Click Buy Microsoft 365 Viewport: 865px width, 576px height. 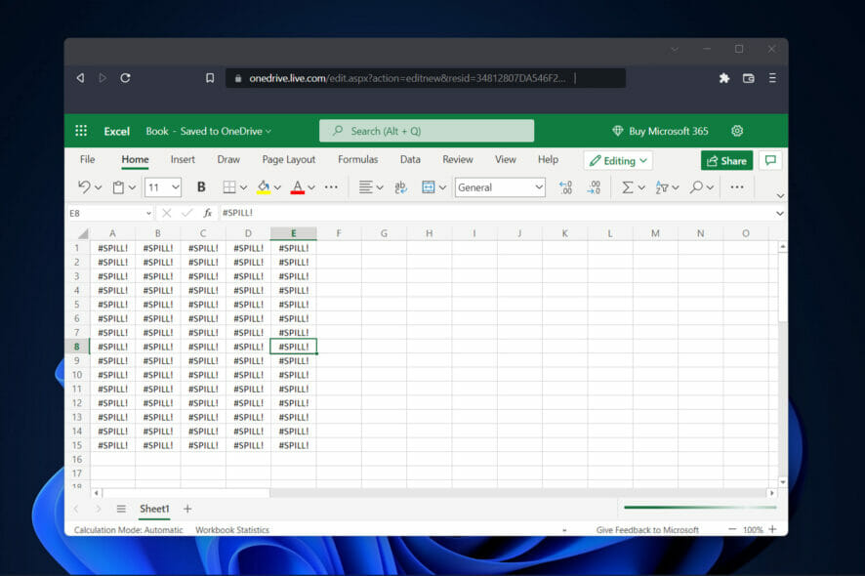[660, 132]
